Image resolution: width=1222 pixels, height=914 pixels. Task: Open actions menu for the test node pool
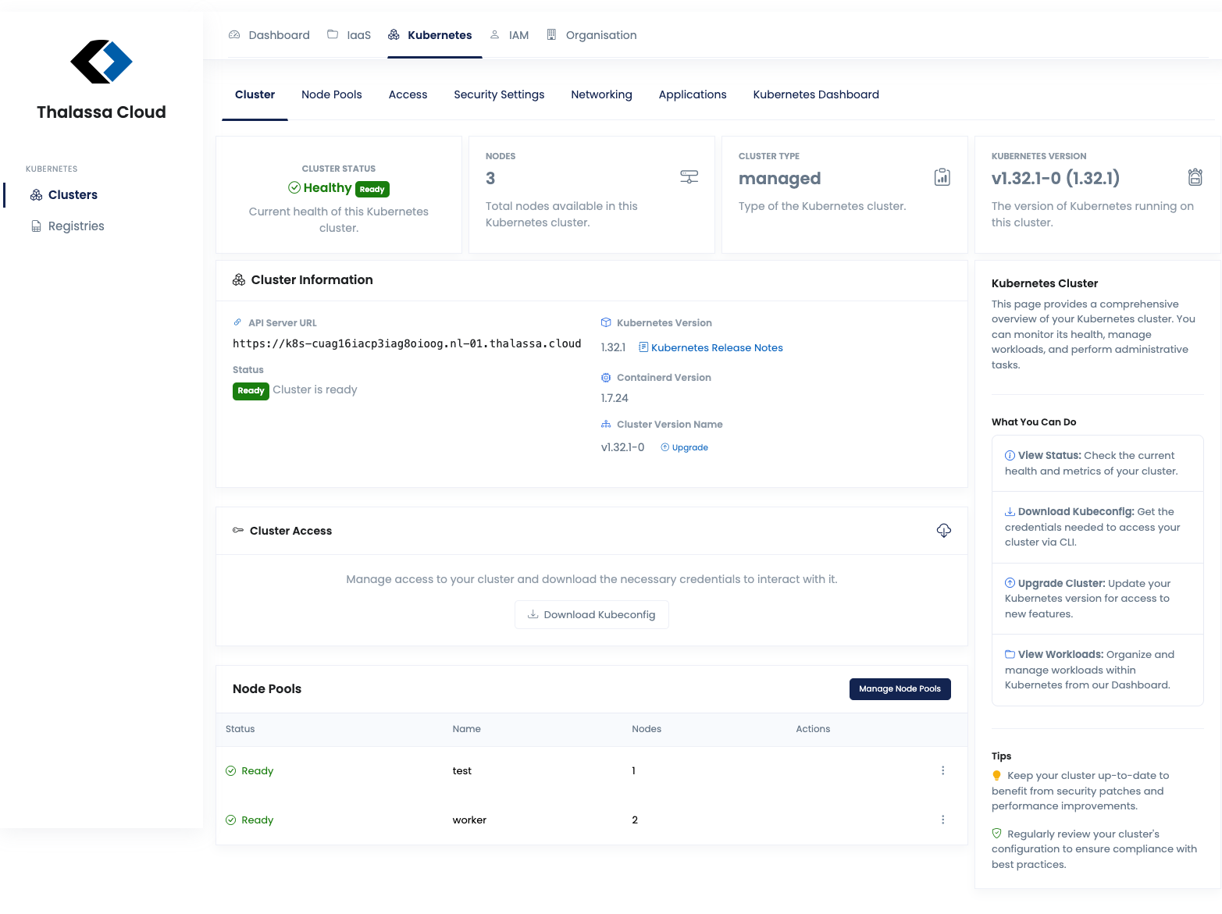[x=942, y=770]
